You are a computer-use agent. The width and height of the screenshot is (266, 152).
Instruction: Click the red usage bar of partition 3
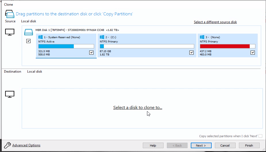point(227,46)
